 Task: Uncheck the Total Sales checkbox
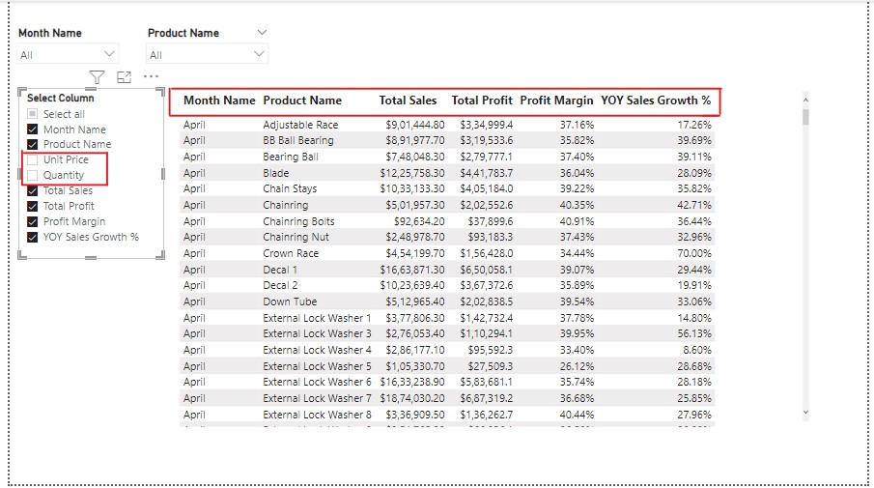(33, 190)
